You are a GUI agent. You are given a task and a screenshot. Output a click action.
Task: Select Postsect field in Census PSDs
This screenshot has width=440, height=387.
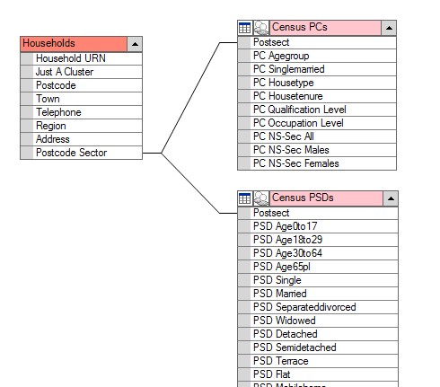[x=318, y=213]
